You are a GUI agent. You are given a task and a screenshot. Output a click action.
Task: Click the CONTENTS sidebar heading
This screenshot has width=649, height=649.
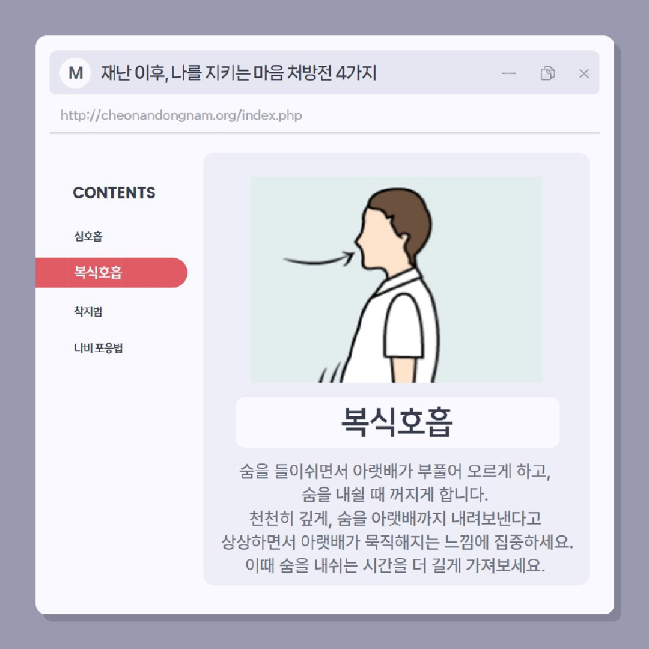[x=114, y=193]
